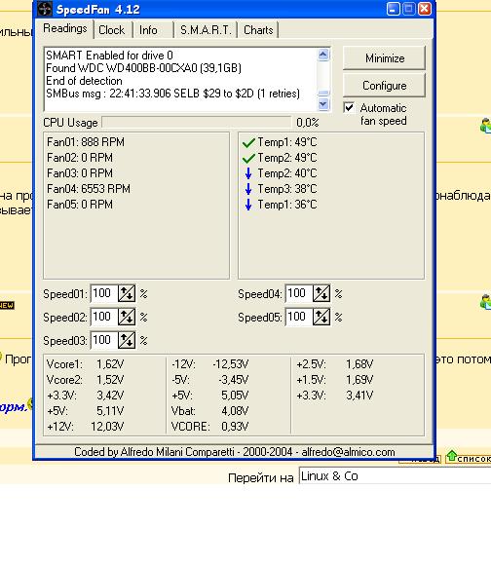Screen dimensions: 491x566
Task: Click the Speed05 up/down spinner arrows
Action: 321,317
